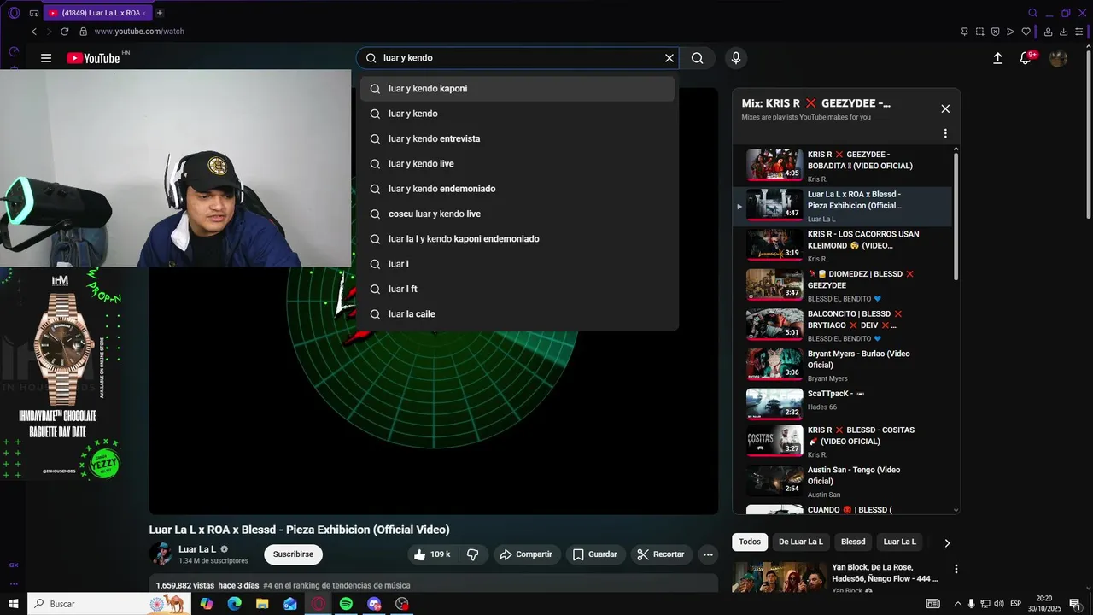The width and height of the screenshot is (1093, 615).
Task: Start voice search microphone
Action: point(736,58)
